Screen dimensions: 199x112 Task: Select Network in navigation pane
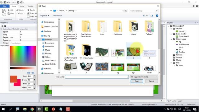[x=47, y=68]
